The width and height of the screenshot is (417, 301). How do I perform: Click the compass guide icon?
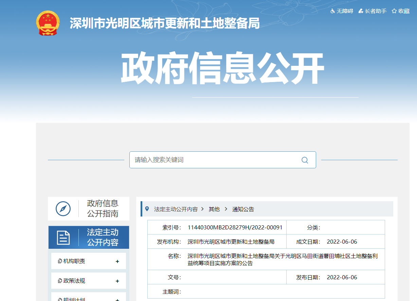click(63, 209)
